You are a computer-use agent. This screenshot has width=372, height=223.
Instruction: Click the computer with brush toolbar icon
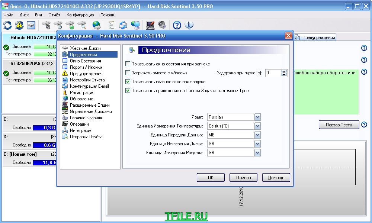point(150,25)
